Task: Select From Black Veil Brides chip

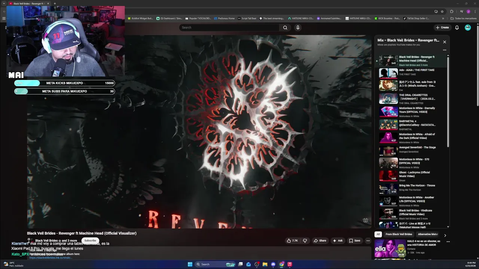Action: tap(399, 234)
